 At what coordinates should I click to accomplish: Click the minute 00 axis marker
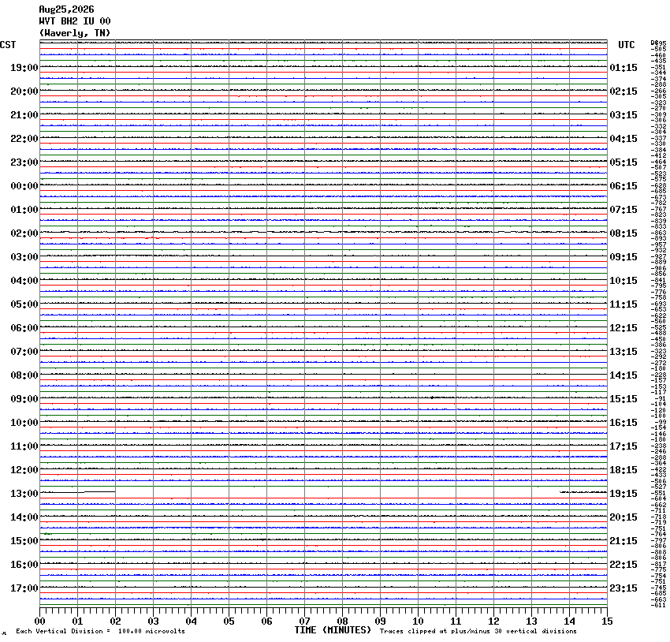(x=39, y=621)
